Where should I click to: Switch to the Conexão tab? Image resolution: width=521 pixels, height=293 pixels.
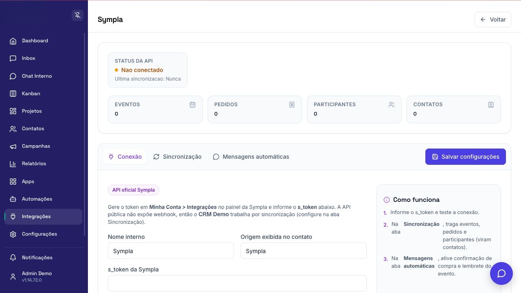click(x=125, y=157)
